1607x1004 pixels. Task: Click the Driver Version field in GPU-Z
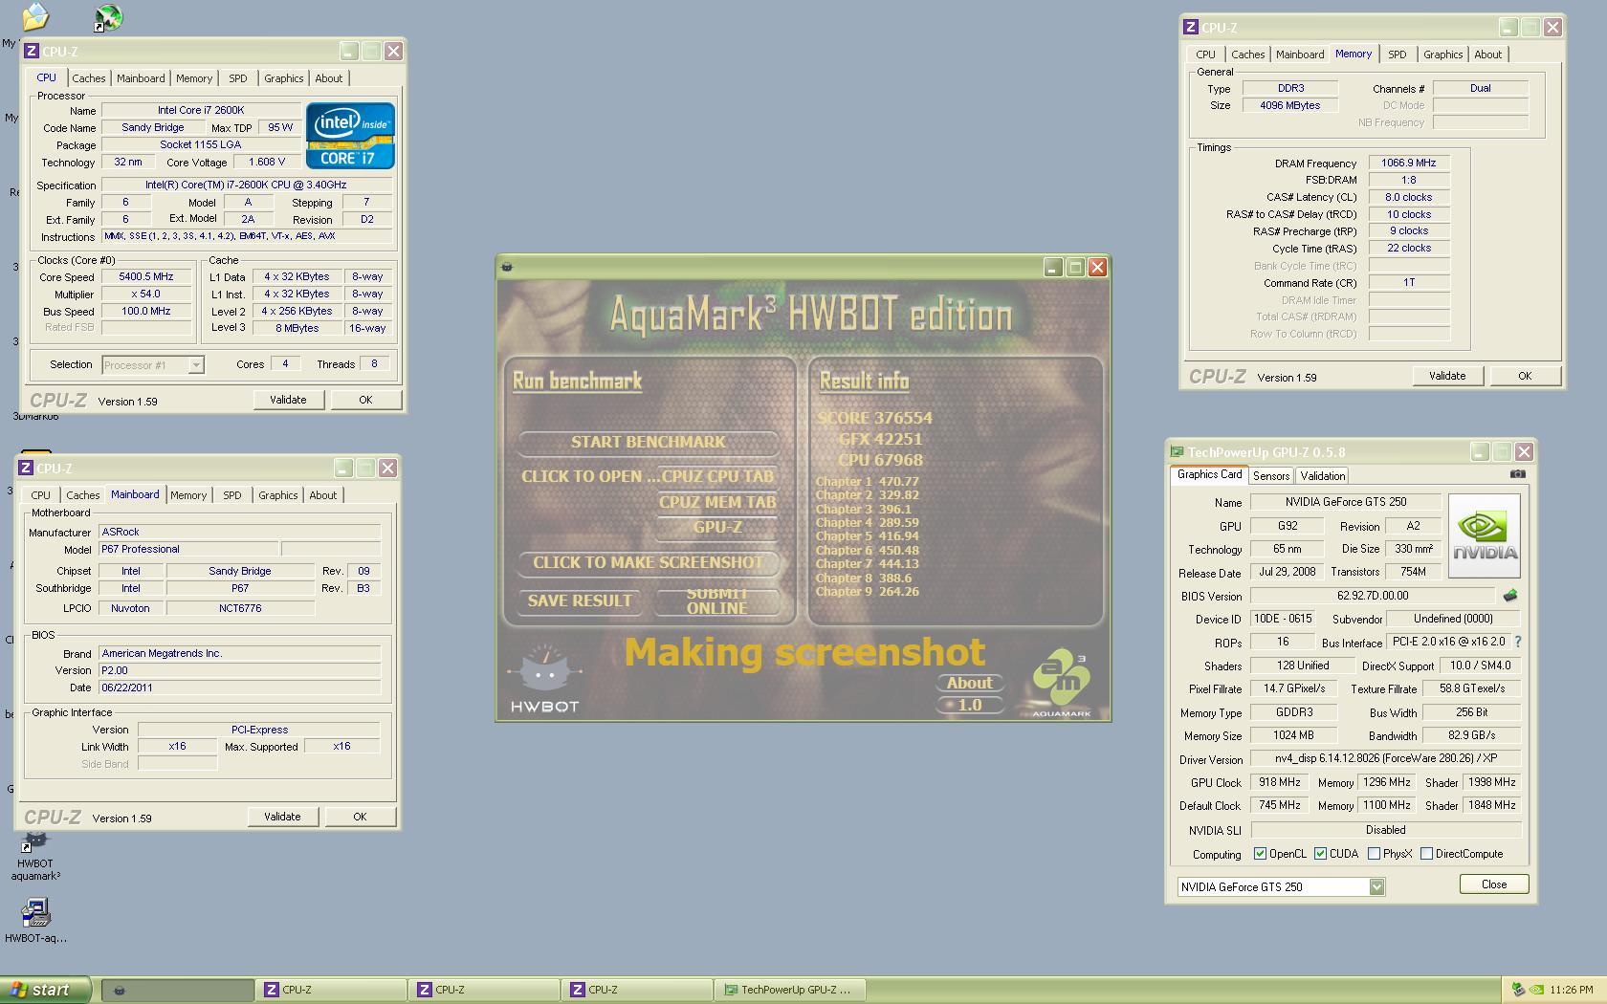coord(1385,758)
